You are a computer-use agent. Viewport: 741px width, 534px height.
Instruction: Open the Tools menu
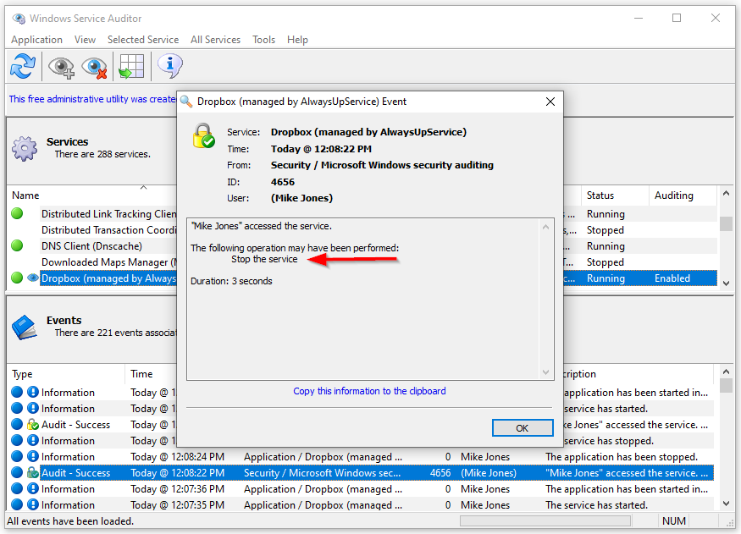point(263,40)
